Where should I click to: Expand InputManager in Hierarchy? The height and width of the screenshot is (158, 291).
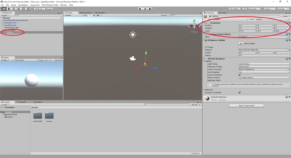(x=3, y=25)
